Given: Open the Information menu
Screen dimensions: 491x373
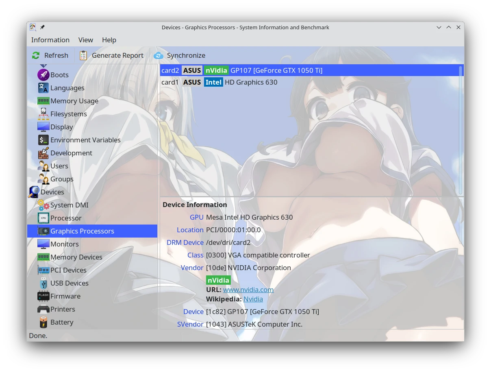Looking at the screenshot, I should pos(50,40).
